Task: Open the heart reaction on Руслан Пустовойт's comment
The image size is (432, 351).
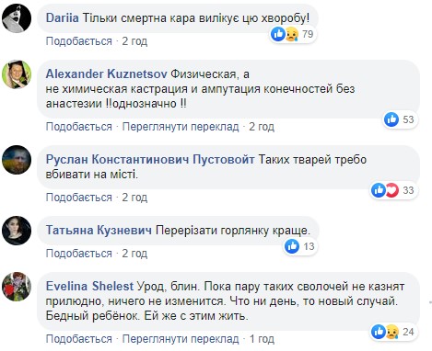Action: (x=391, y=190)
